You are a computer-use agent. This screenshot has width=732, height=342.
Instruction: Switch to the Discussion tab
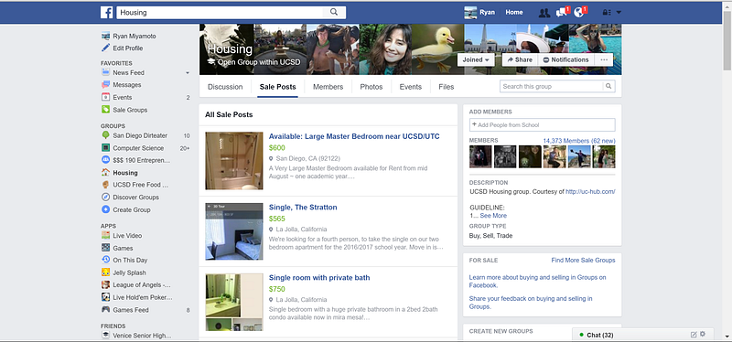tap(225, 87)
